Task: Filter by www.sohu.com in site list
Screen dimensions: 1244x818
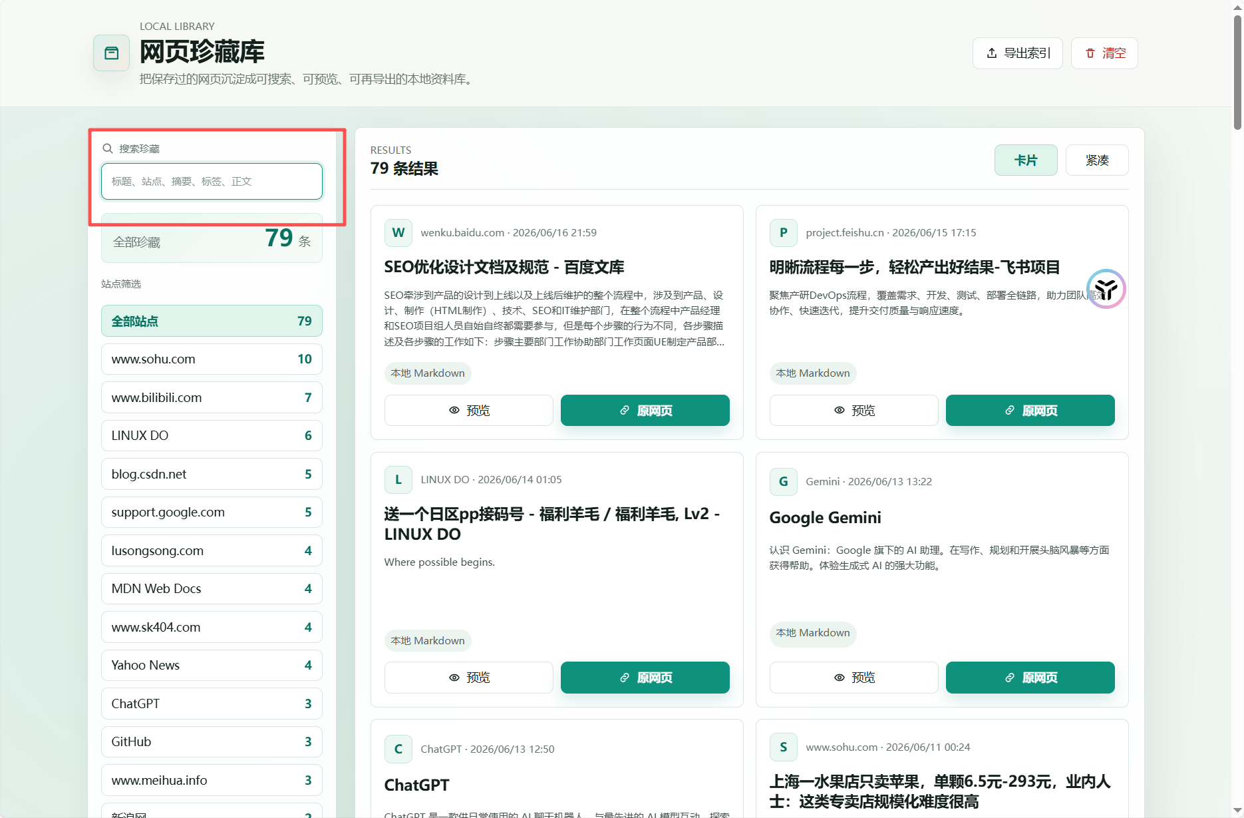Action: (x=212, y=359)
